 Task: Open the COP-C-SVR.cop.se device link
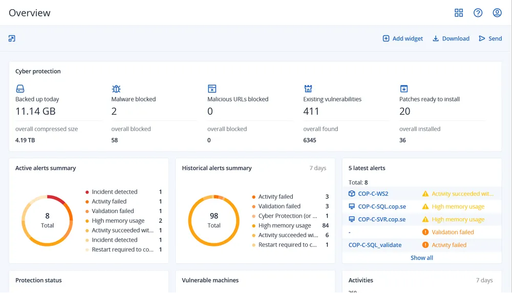click(x=382, y=219)
